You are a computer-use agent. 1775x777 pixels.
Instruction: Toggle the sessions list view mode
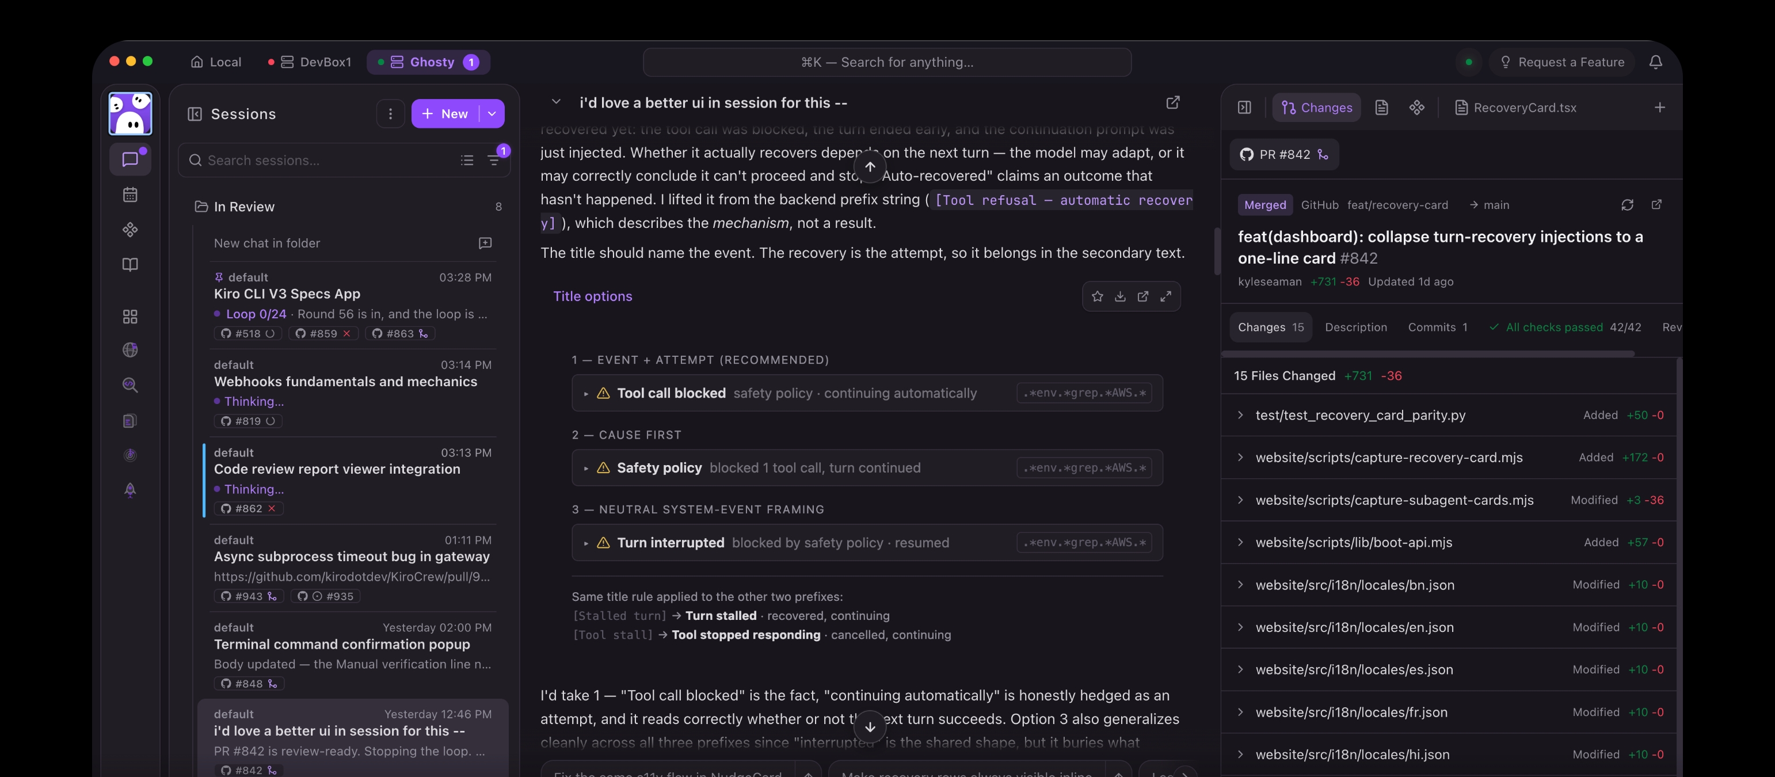tap(467, 160)
